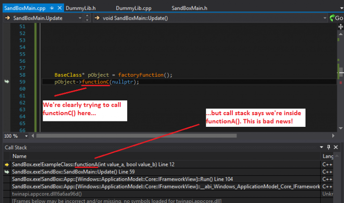Switch to the DummyLib.h tab
The height and width of the screenshot is (203, 344).
[81, 9]
